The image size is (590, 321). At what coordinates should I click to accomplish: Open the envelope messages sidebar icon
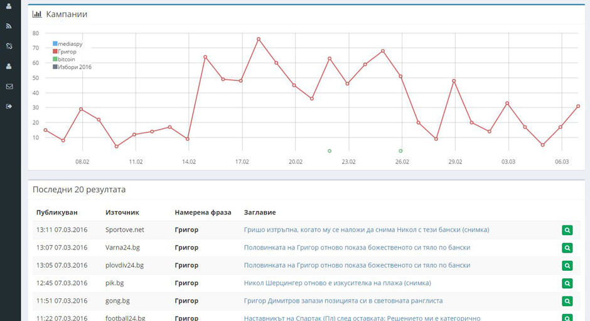(x=9, y=86)
